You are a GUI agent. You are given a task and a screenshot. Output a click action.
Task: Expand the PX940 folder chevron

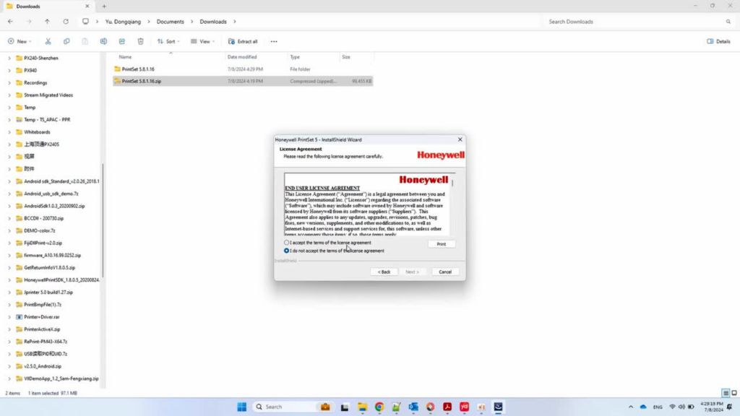point(9,70)
